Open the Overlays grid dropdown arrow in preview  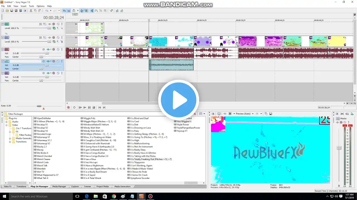(261, 114)
